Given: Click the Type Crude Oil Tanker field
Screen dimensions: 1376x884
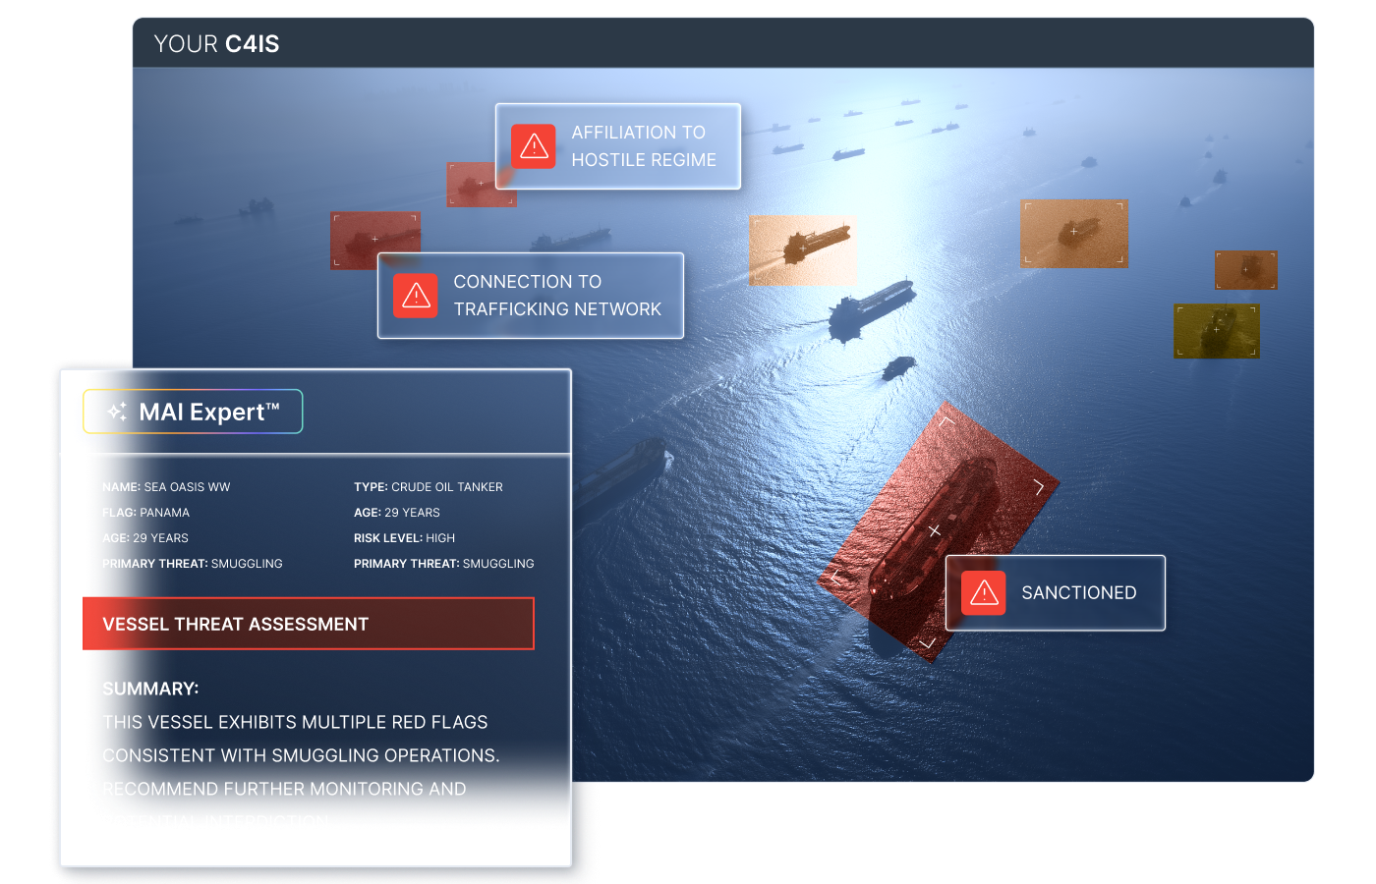Looking at the screenshot, I should [x=428, y=487].
